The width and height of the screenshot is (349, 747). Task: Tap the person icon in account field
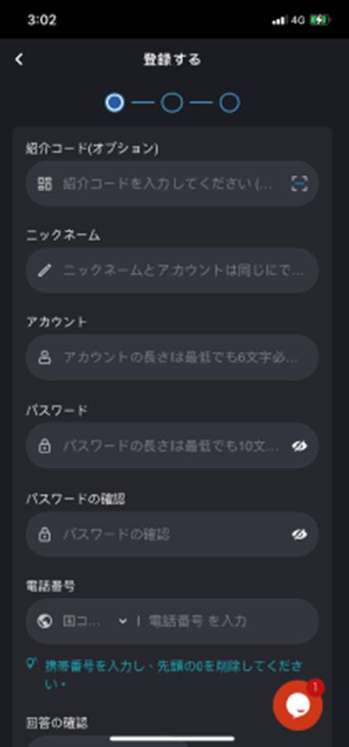(x=45, y=357)
